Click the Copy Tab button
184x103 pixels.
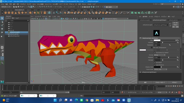175,83
